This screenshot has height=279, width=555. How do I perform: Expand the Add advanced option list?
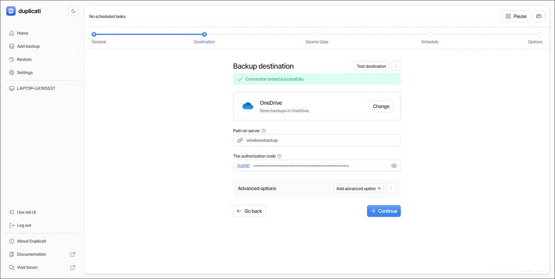(x=358, y=188)
